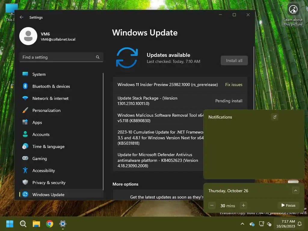This screenshot has height=231, width=308.
Task: Collapse the calendar chevron next to Thursday, October 26
Action: coord(296,190)
